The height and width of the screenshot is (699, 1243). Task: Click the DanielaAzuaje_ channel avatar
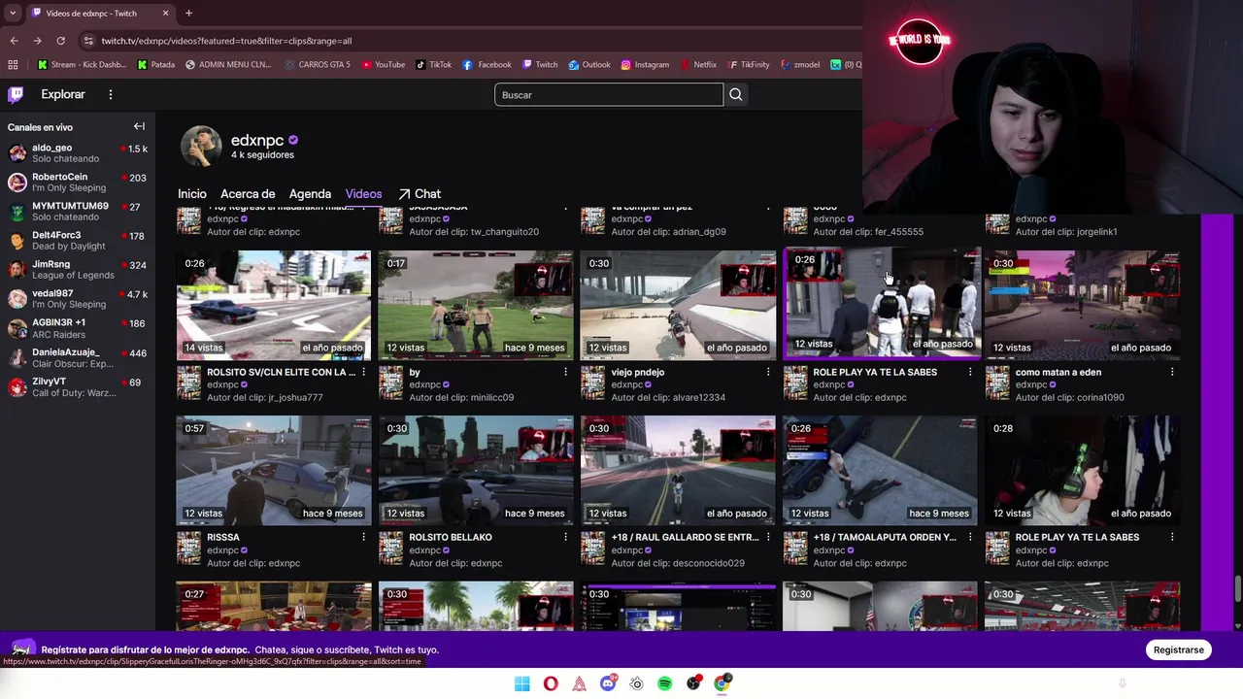point(17,357)
